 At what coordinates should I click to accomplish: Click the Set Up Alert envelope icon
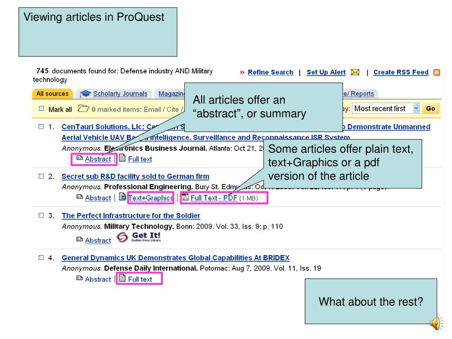[x=355, y=72]
